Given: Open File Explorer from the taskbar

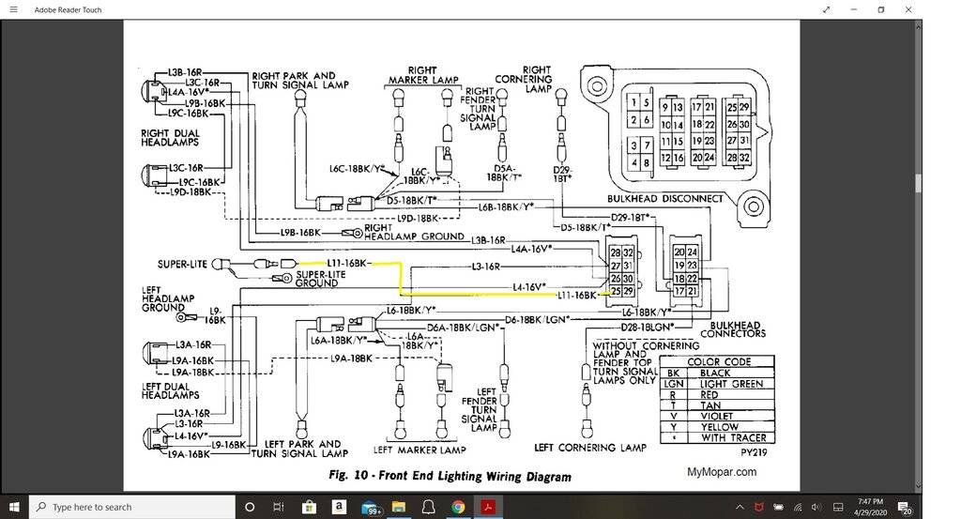Looking at the screenshot, I should [x=398, y=507].
